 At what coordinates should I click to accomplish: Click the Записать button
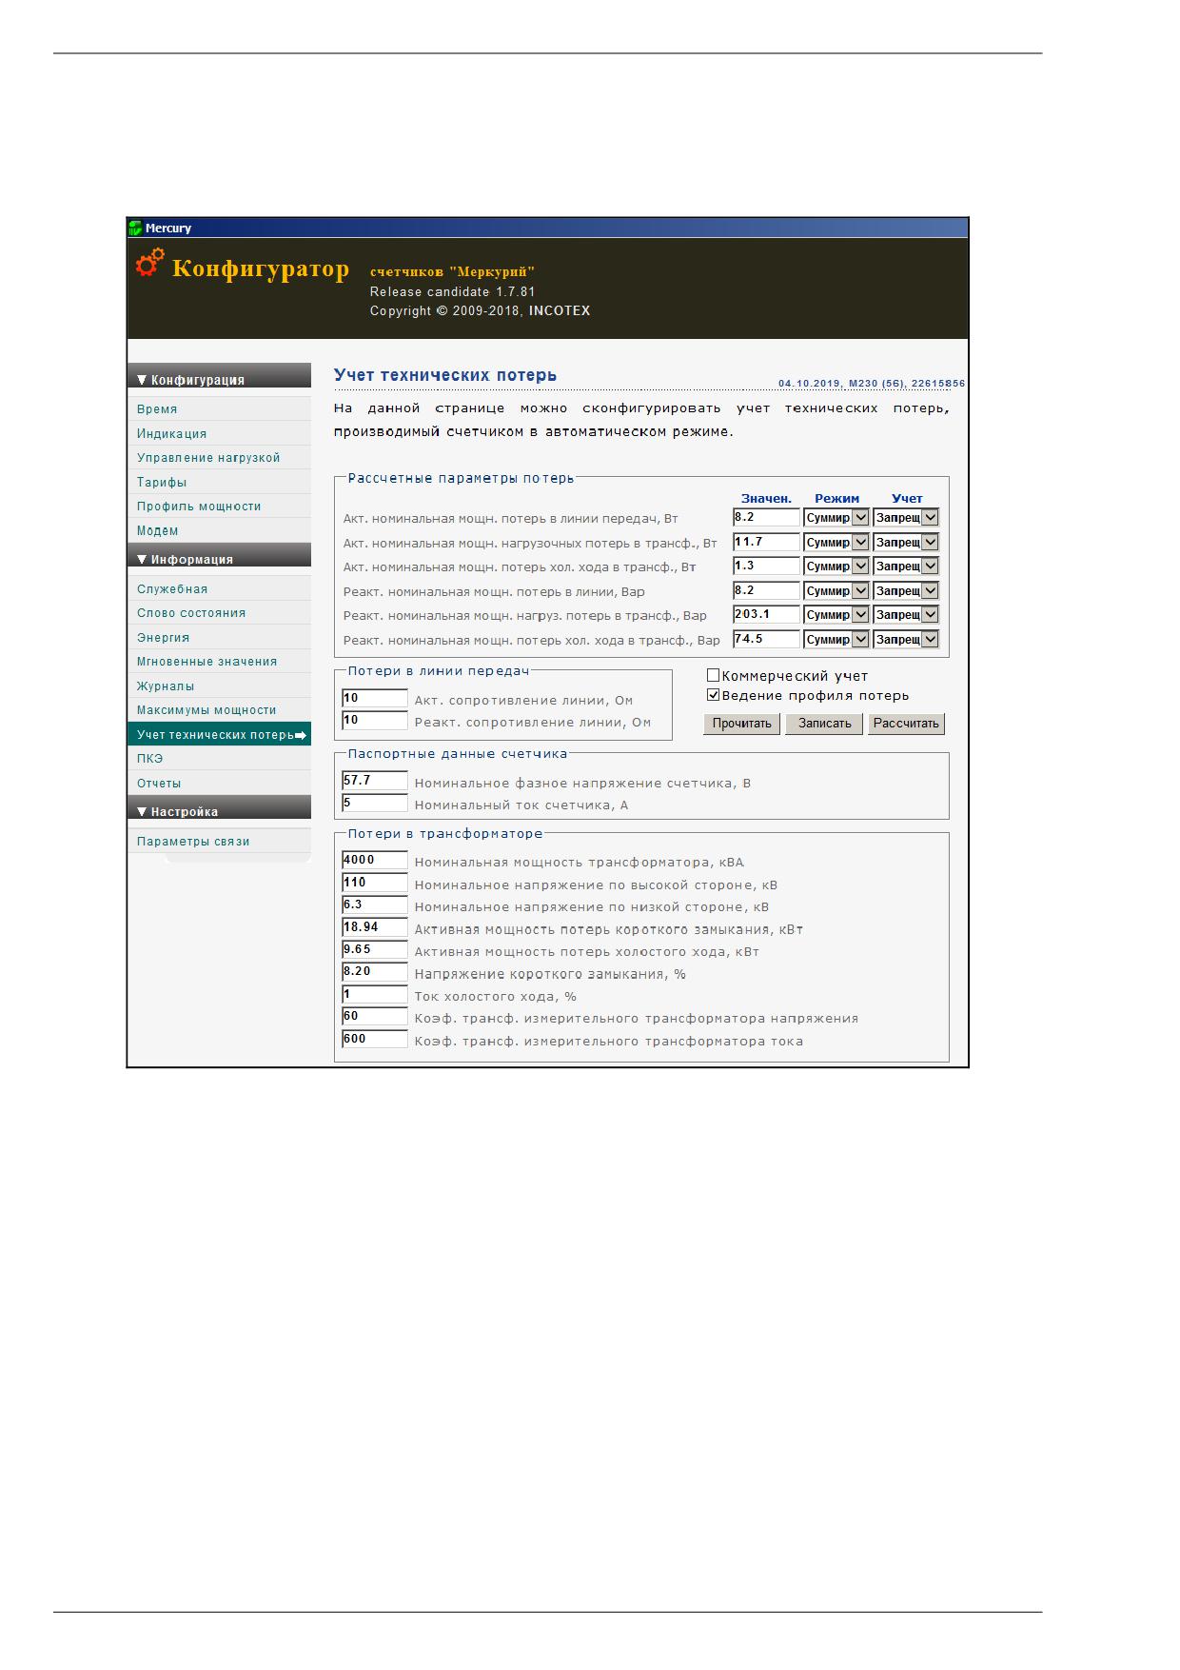click(824, 724)
